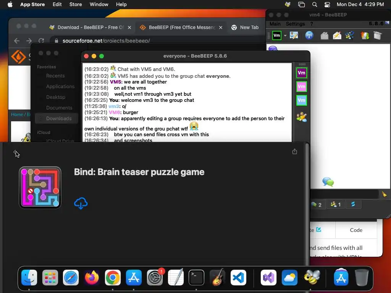391x293 pixels.
Task: Open the edit profile icon in vm4 toolbar
Action: coord(294,35)
